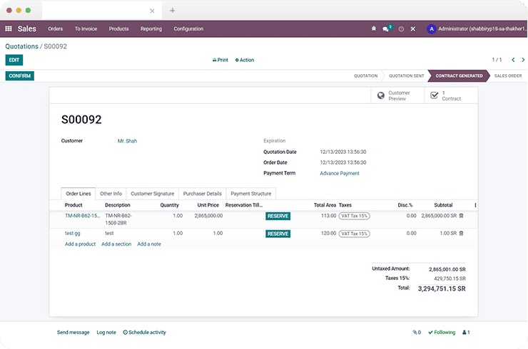The image size is (528, 349).
Task: Open Administrator user account menu
Action: (471, 29)
